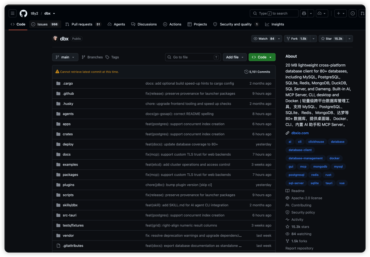Open the Projects tab

pos(197,24)
